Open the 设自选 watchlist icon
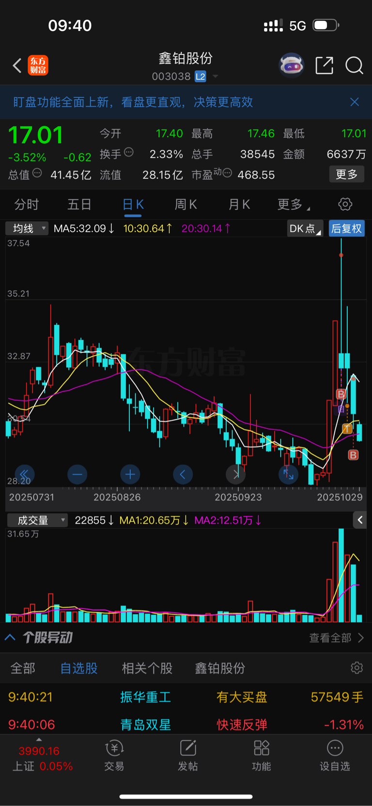The image size is (372, 806). (x=335, y=756)
